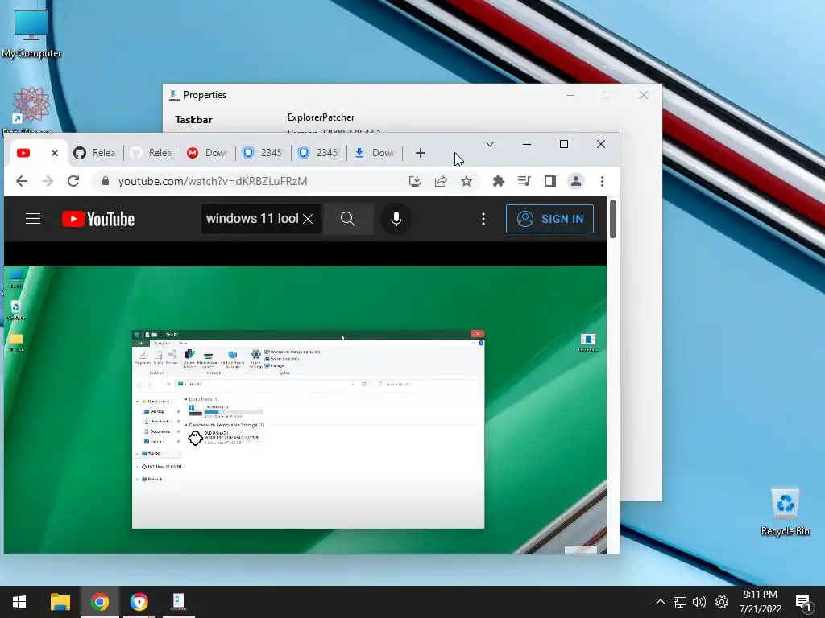Switch to the red M Dow tab

(208, 153)
